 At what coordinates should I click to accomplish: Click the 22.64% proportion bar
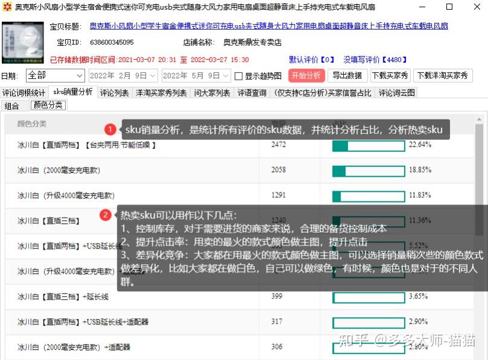[368, 145]
